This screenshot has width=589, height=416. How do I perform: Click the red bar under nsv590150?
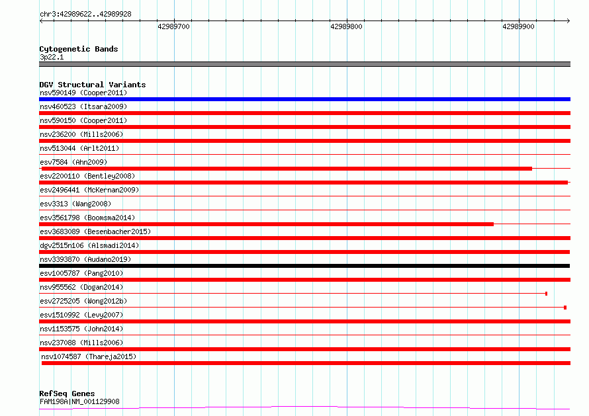click(x=304, y=127)
